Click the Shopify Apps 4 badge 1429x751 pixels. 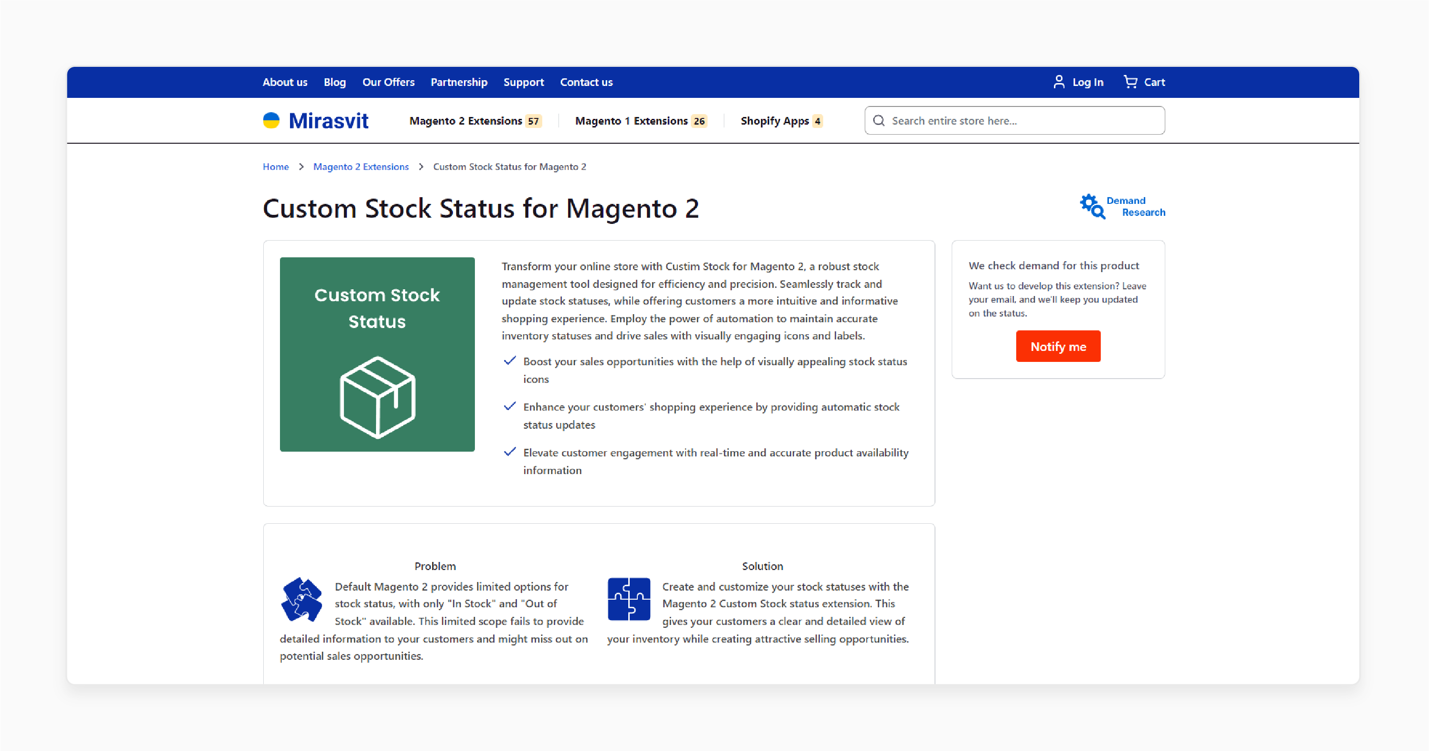point(817,121)
